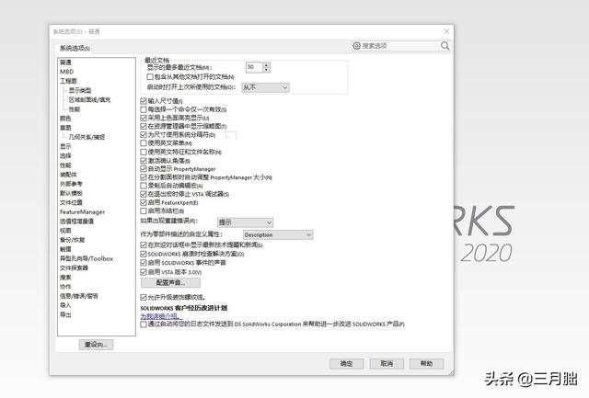Select 工程图 in the options tree
This screenshot has width=589, height=398.
(68, 81)
